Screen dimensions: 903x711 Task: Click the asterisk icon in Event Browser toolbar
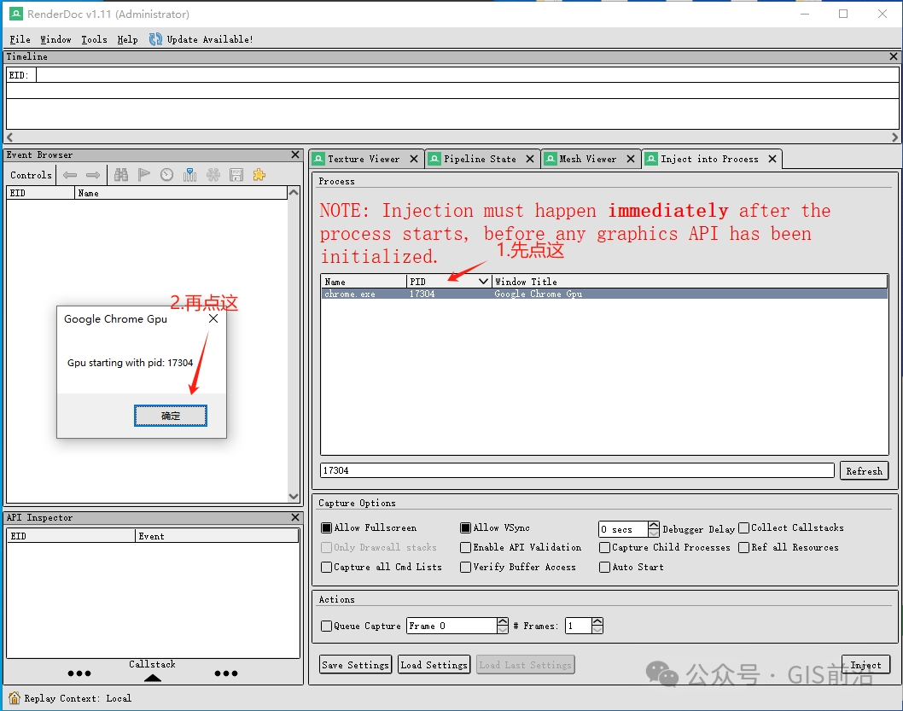pyautogui.click(x=213, y=175)
